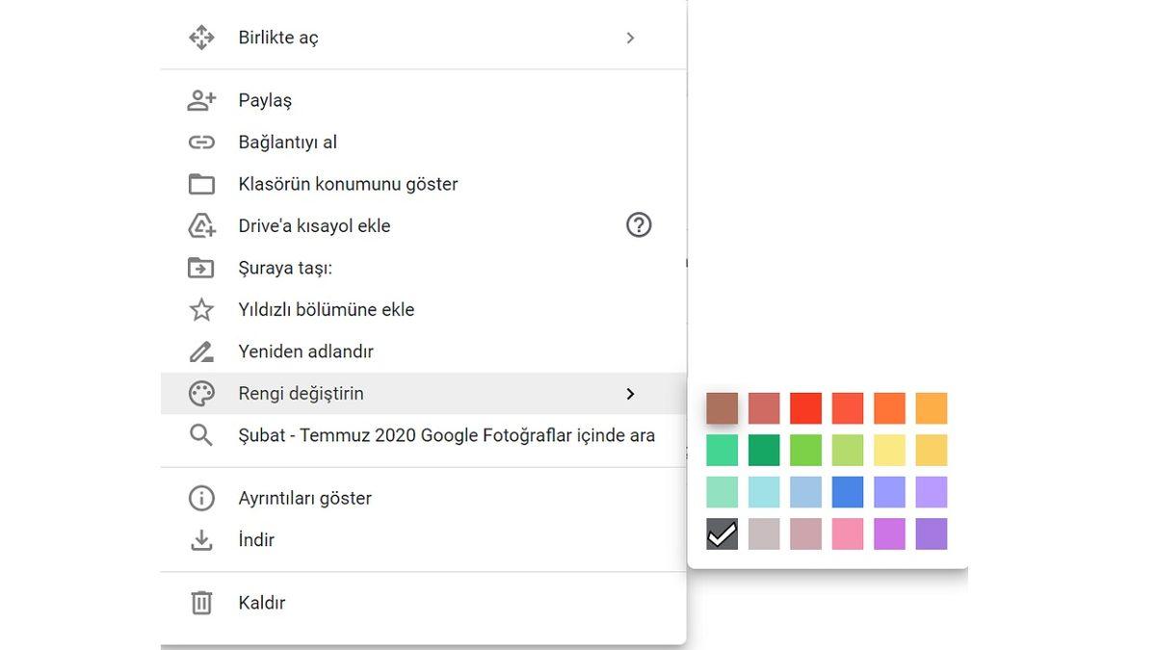Viewport: 1156px width, 650px height.
Task: Choose Kaldır from the context menu
Action: pyautogui.click(x=262, y=602)
